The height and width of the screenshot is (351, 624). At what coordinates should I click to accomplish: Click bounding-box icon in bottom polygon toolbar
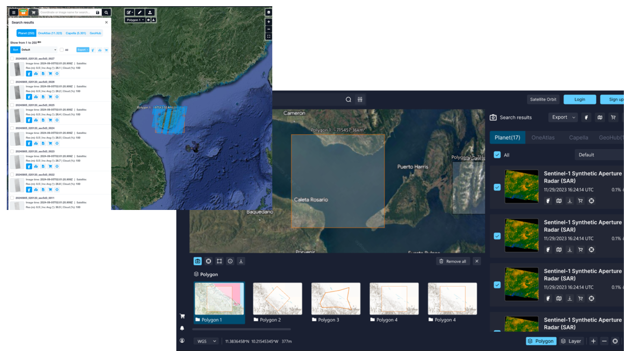pyautogui.click(x=219, y=261)
